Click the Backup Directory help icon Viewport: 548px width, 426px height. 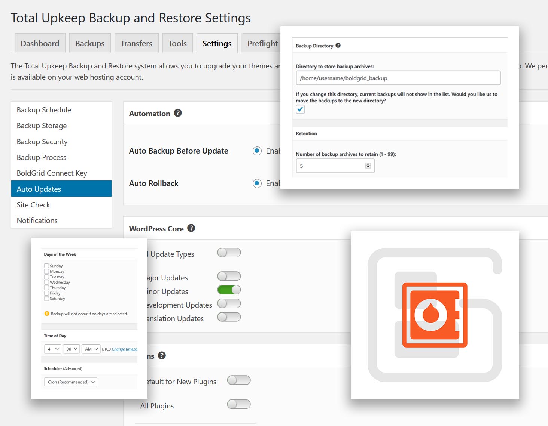[338, 46]
